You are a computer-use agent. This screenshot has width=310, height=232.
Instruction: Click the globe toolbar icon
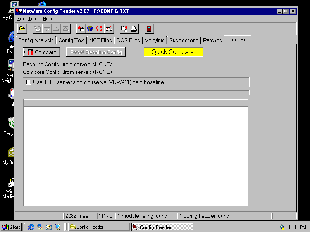(x=90, y=29)
